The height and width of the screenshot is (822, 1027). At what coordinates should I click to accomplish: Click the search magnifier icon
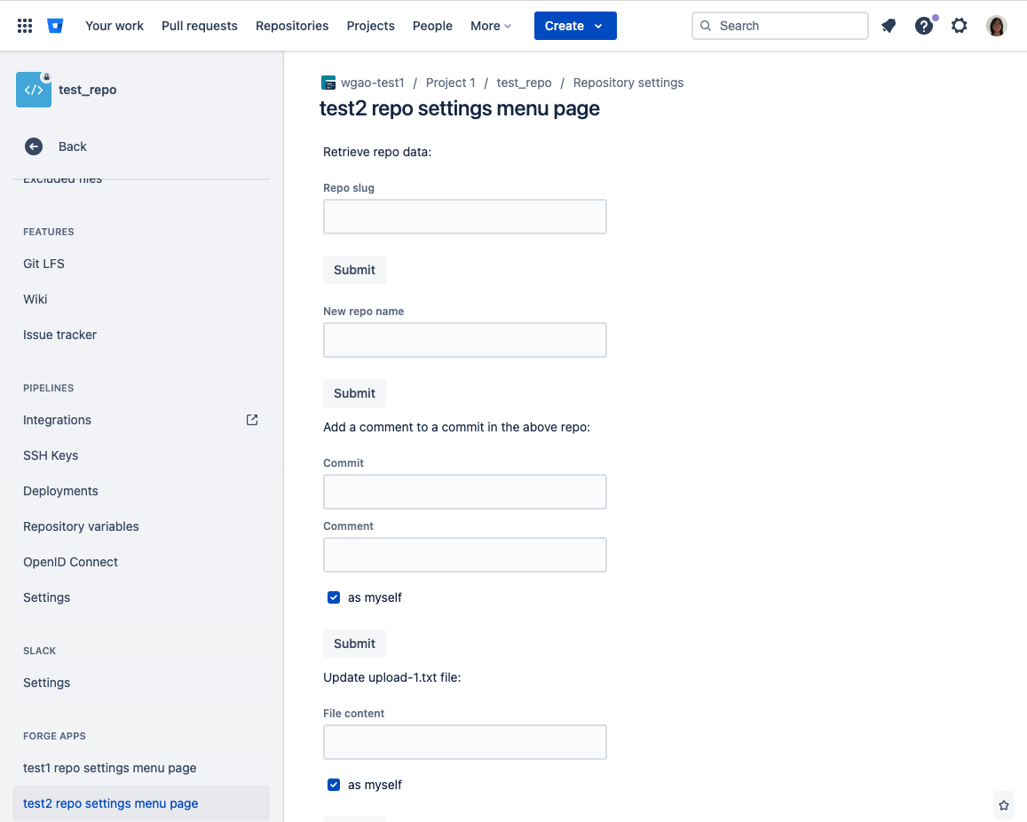[x=706, y=26]
